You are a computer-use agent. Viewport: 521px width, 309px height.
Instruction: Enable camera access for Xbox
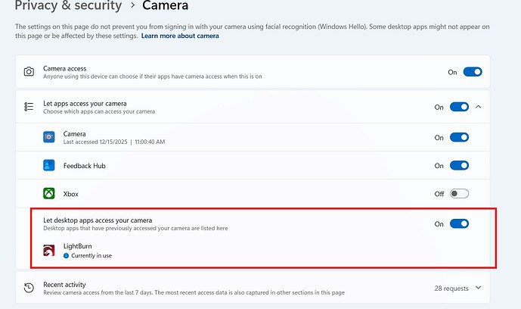pos(459,194)
